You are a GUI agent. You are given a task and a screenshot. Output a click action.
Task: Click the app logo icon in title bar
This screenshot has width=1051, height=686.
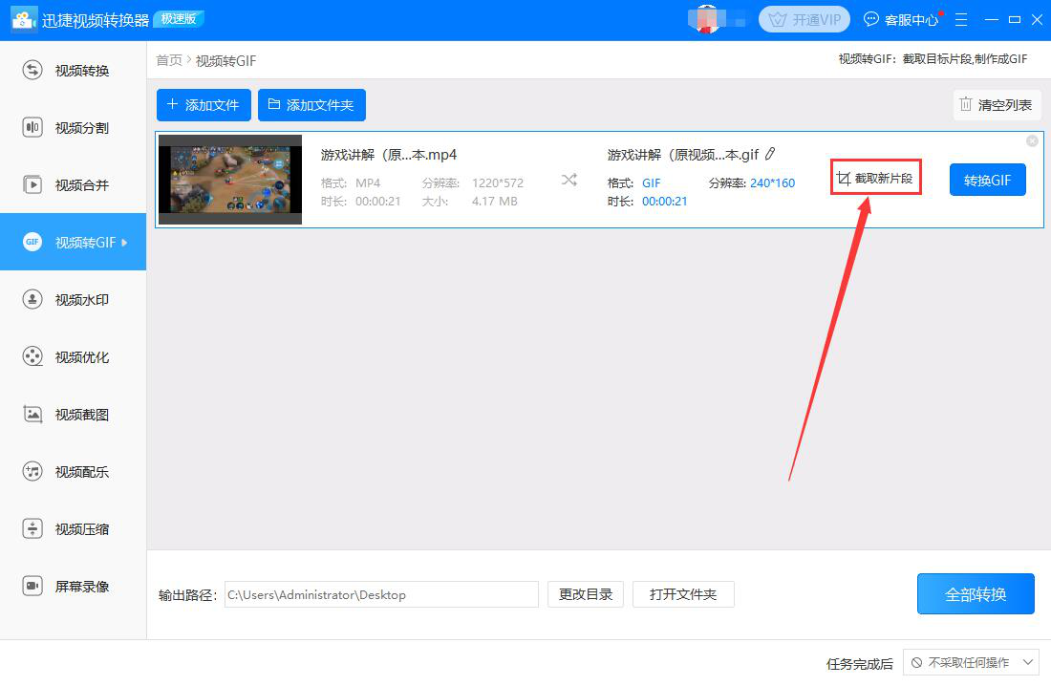click(24, 19)
